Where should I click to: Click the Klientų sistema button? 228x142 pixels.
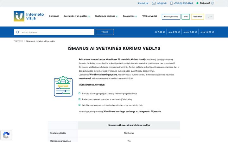point(171,17)
